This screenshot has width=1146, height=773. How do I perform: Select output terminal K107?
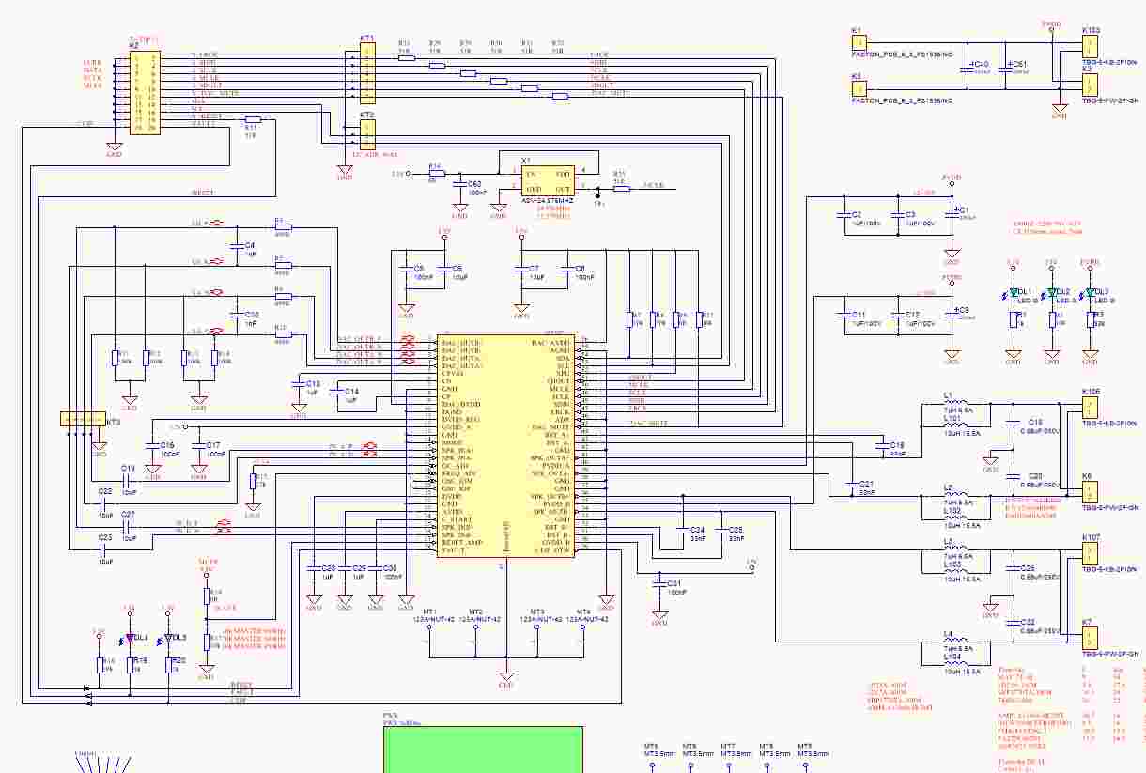(1089, 553)
